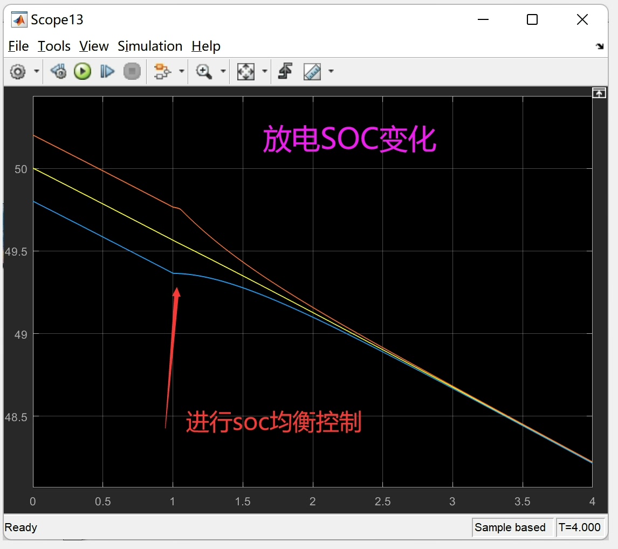Click the x-axis label 1.5
Image resolution: width=618 pixels, height=549 pixels.
click(243, 502)
